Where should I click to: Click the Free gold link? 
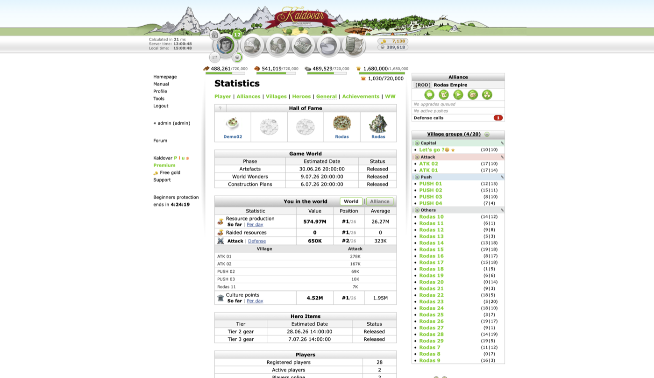tap(170, 173)
